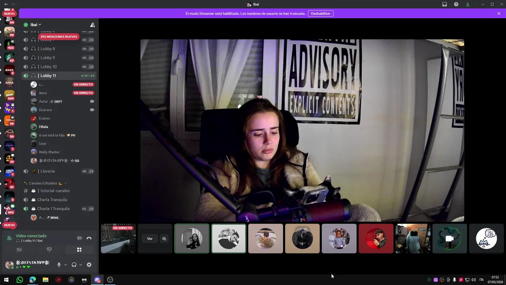The height and width of the screenshot is (285, 506).
Task: Go back with the left arrow
Action: coord(6,4)
